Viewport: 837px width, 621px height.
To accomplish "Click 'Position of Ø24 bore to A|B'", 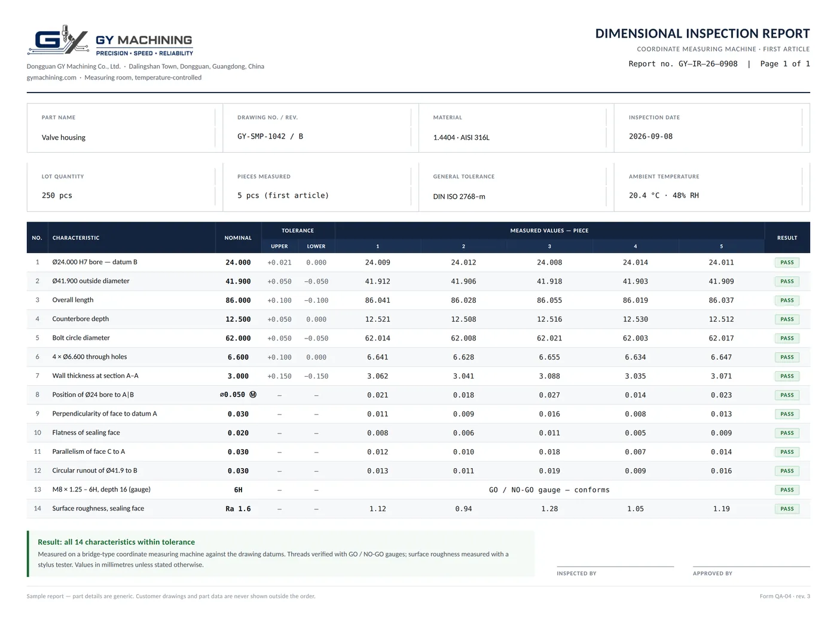I will pos(93,395).
